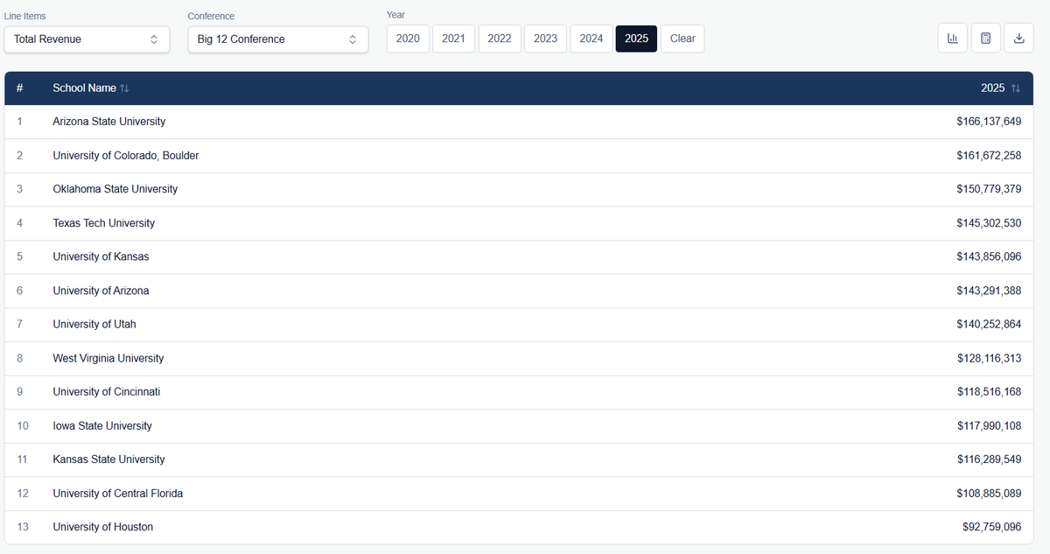Click rank number 1
This screenshot has height=554, width=1050.
tap(19, 122)
